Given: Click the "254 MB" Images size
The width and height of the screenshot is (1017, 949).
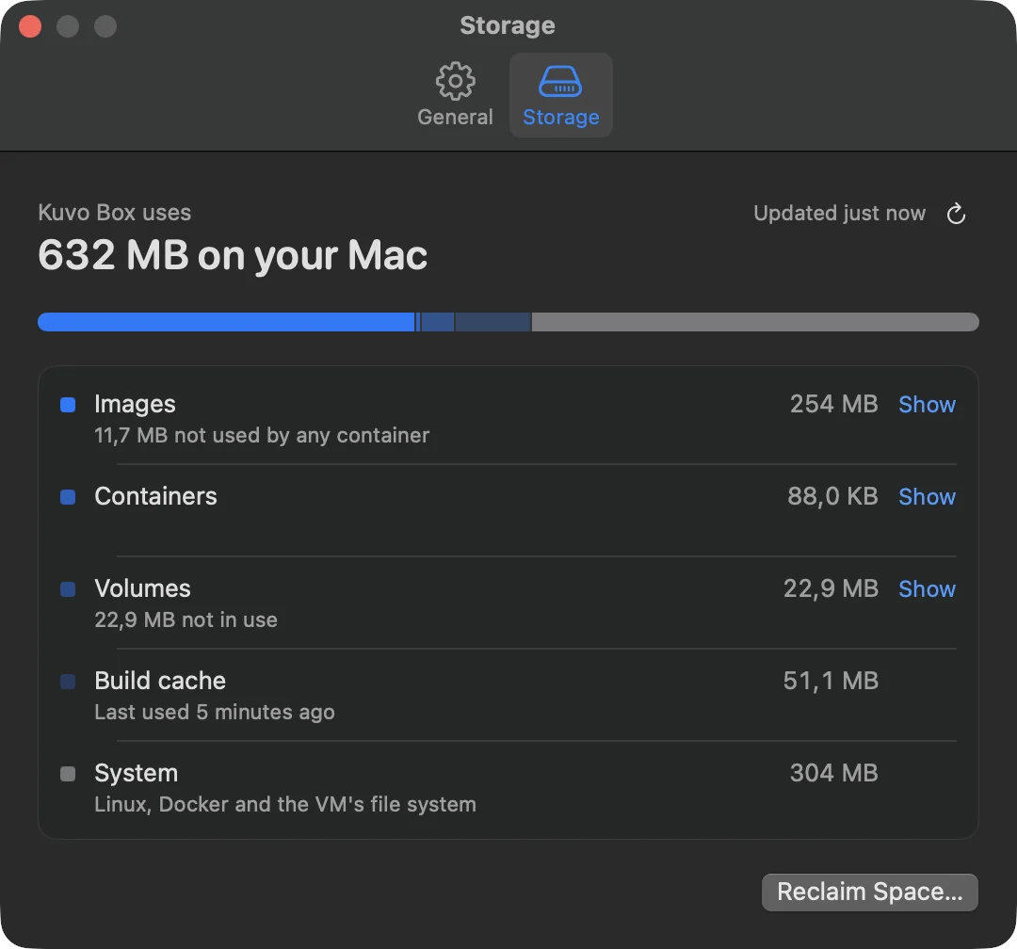Looking at the screenshot, I should 833,404.
